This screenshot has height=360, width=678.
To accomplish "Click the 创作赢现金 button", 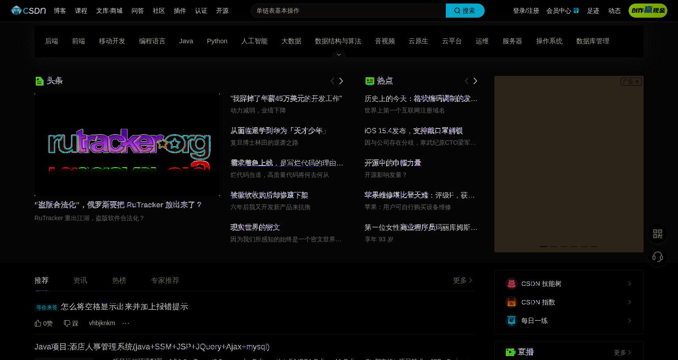I will pyautogui.click(x=648, y=11).
